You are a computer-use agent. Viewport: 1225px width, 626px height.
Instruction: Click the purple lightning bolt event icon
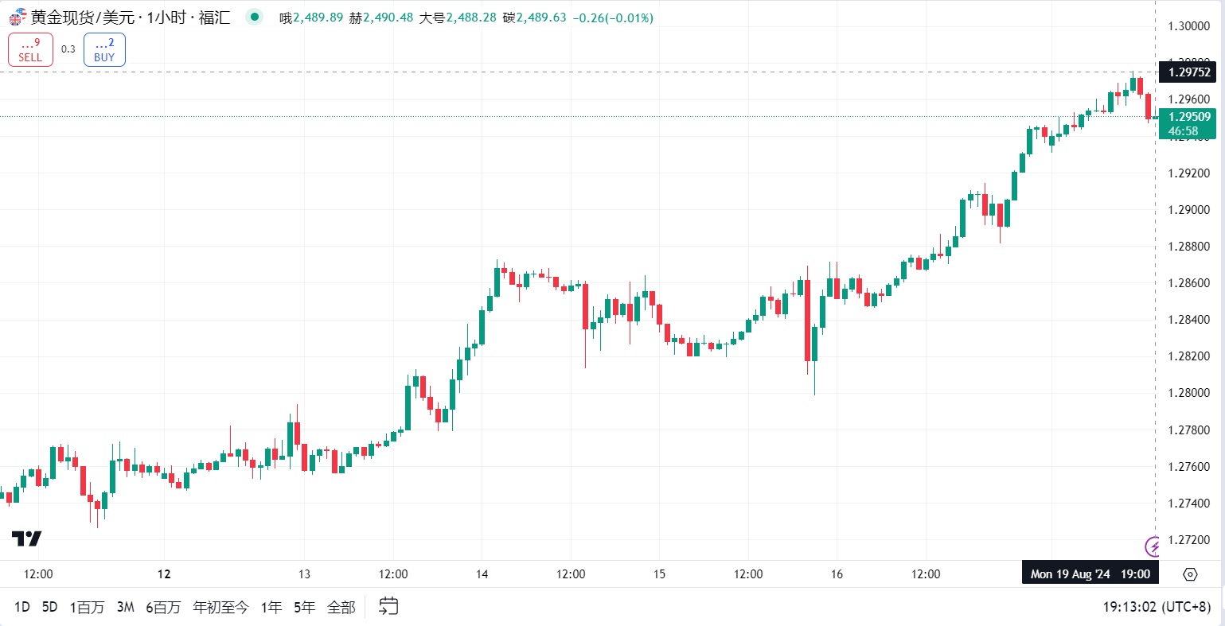1152,546
